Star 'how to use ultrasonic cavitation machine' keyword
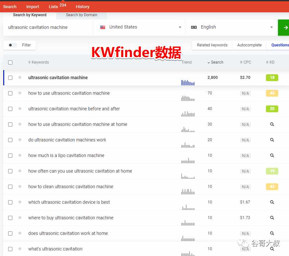Viewport: 289px width, 256px height. coord(20,93)
